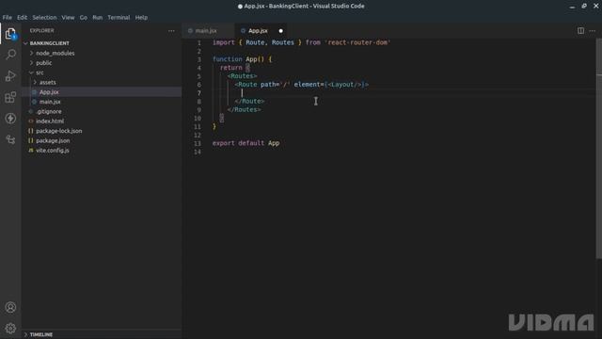Viewport: 602px width, 339px height.
Task: Click the EXPLORER panel title
Action: 41,31
